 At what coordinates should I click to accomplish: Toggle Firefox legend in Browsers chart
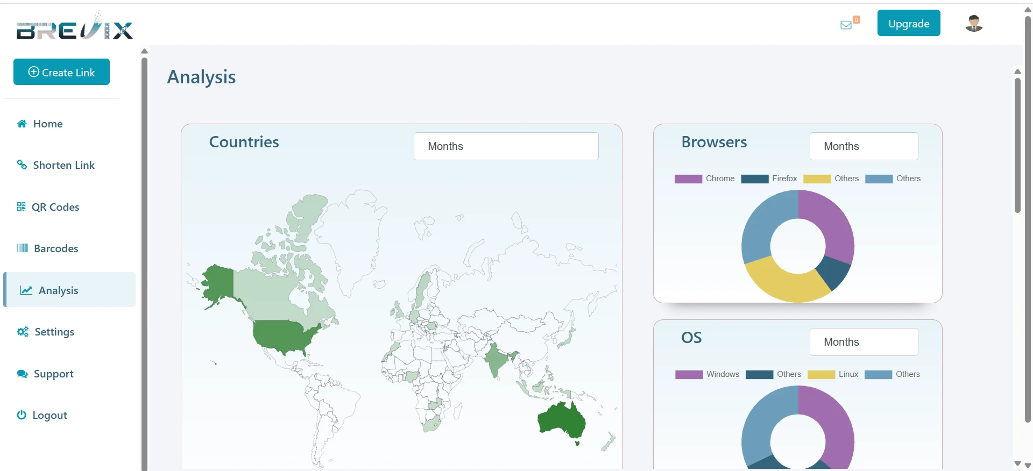point(769,179)
